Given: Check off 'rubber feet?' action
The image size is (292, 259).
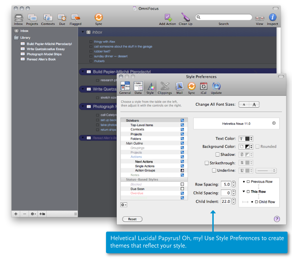Looking at the screenshot, I should 91,51.
